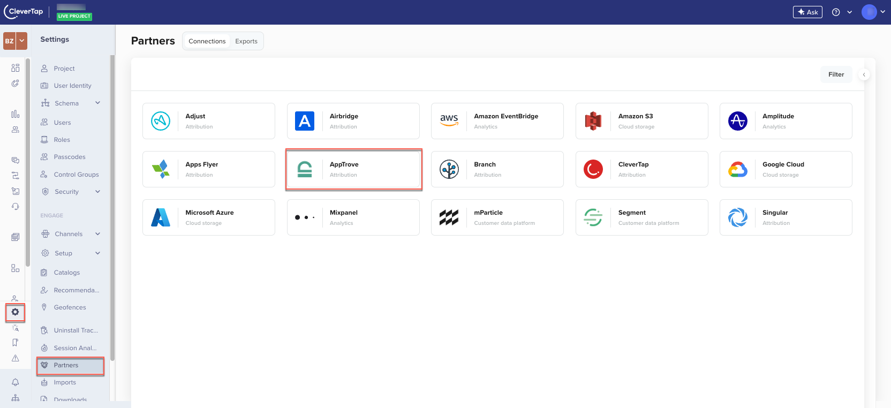This screenshot has height=408, width=891.
Task: Open Geofences settings link
Action: pos(70,307)
